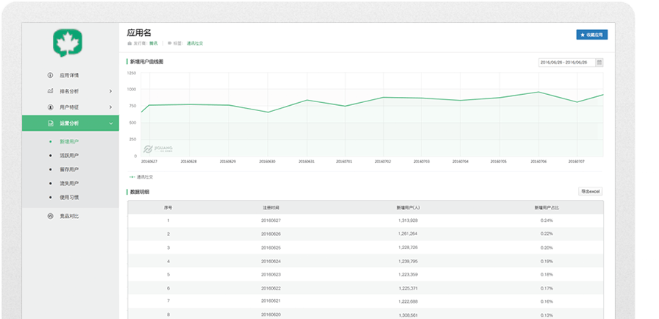Open 流失用户 in the sidebar submenu
Image resolution: width=659 pixels, height=319 pixels.
pos(68,183)
